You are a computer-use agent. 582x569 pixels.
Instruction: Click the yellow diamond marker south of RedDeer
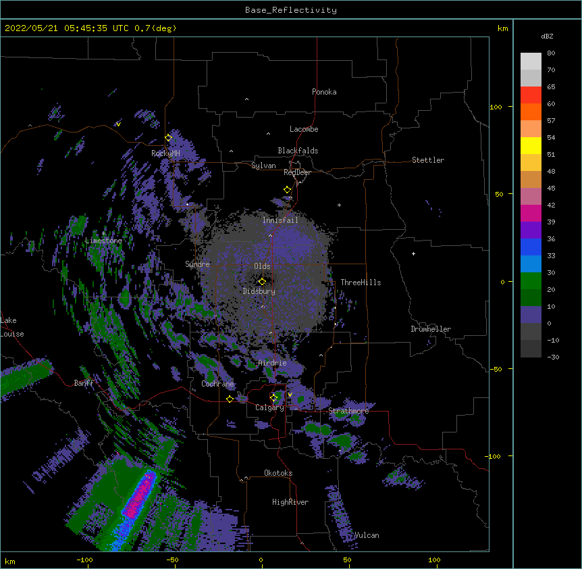click(x=287, y=190)
